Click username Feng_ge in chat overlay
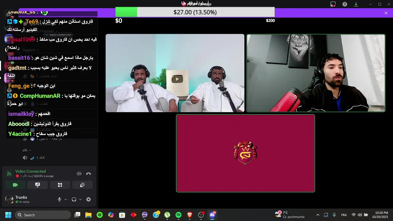This screenshot has width=393, height=221. [x=19, y=86]
